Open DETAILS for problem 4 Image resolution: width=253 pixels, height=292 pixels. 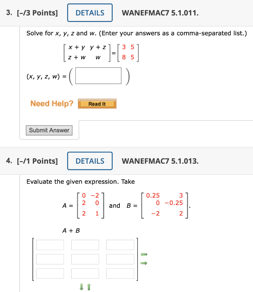pyautogui.click(x=90, y=161)
